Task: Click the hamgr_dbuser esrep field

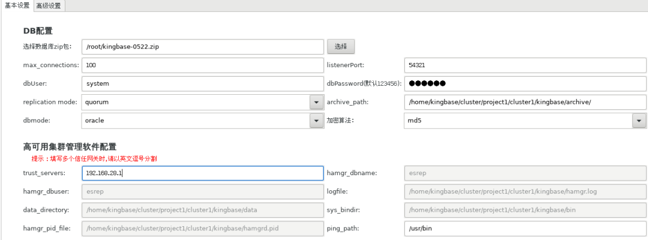Action: click(x=202, y=191)
